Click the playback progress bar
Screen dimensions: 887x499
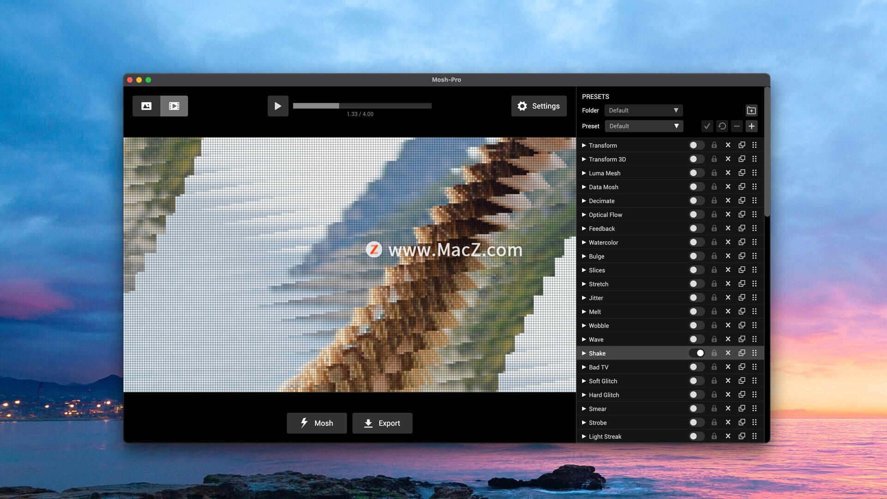pos(362,106)
